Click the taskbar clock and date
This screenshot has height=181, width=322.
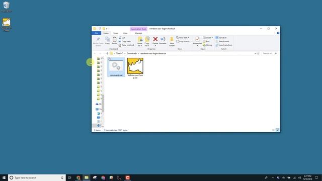pos(307,177)
